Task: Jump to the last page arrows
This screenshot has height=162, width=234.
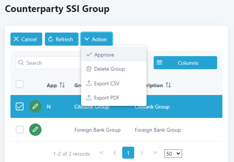Action: [x=156, y=153]
